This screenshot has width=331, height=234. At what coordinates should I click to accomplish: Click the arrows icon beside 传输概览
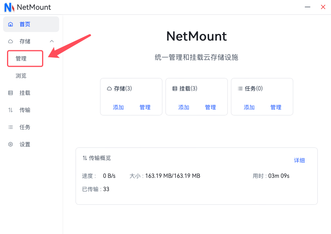85,158
